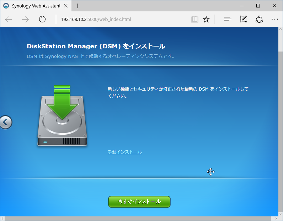
Task: Click the horizontal scrollbar right arrow
Action: [x=276, y=219]
